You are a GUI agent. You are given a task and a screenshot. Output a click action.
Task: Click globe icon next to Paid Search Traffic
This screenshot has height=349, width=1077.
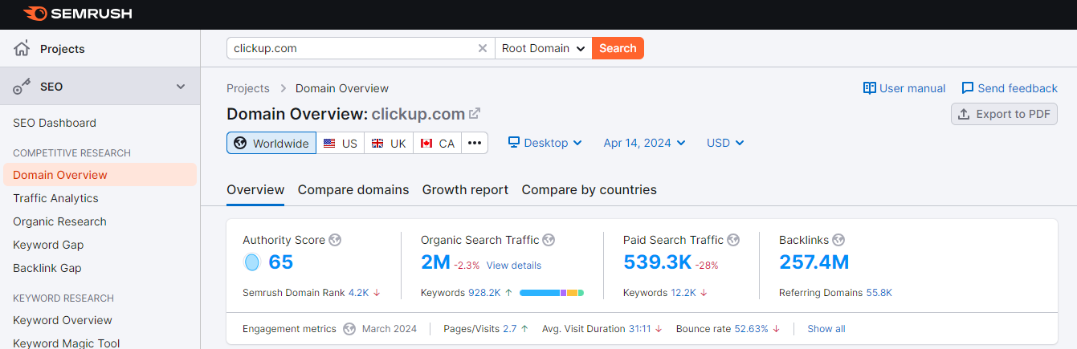733,240
